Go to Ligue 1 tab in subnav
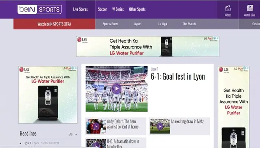The width and height of the screenshot is (260, 148). point(138,24)
